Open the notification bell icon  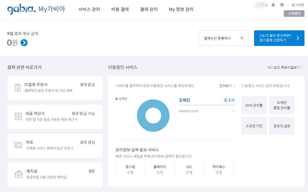click(x=273, y=5)
